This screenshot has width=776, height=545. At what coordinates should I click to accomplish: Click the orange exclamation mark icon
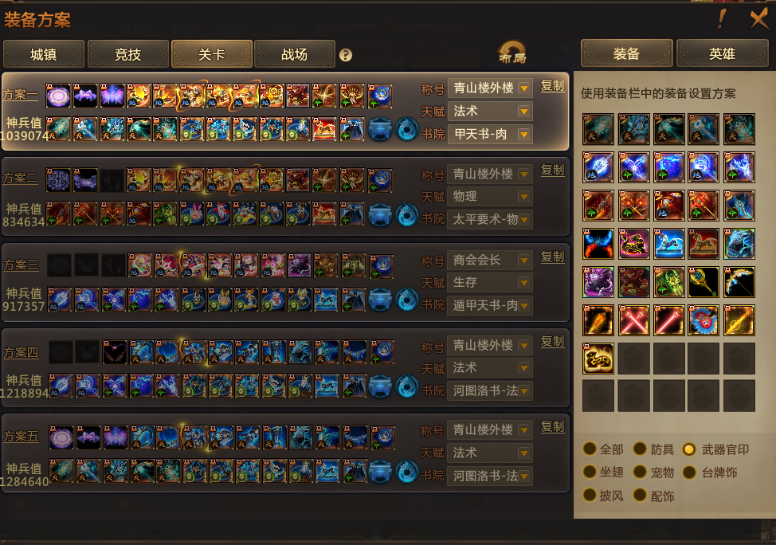tap(722, 19)
